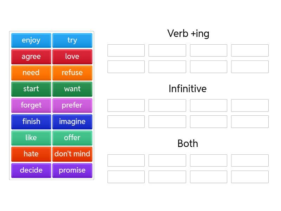This screenshot has width=281, height=211.
Task: Select the 'prefer' word tile
Action: (72, 105)
